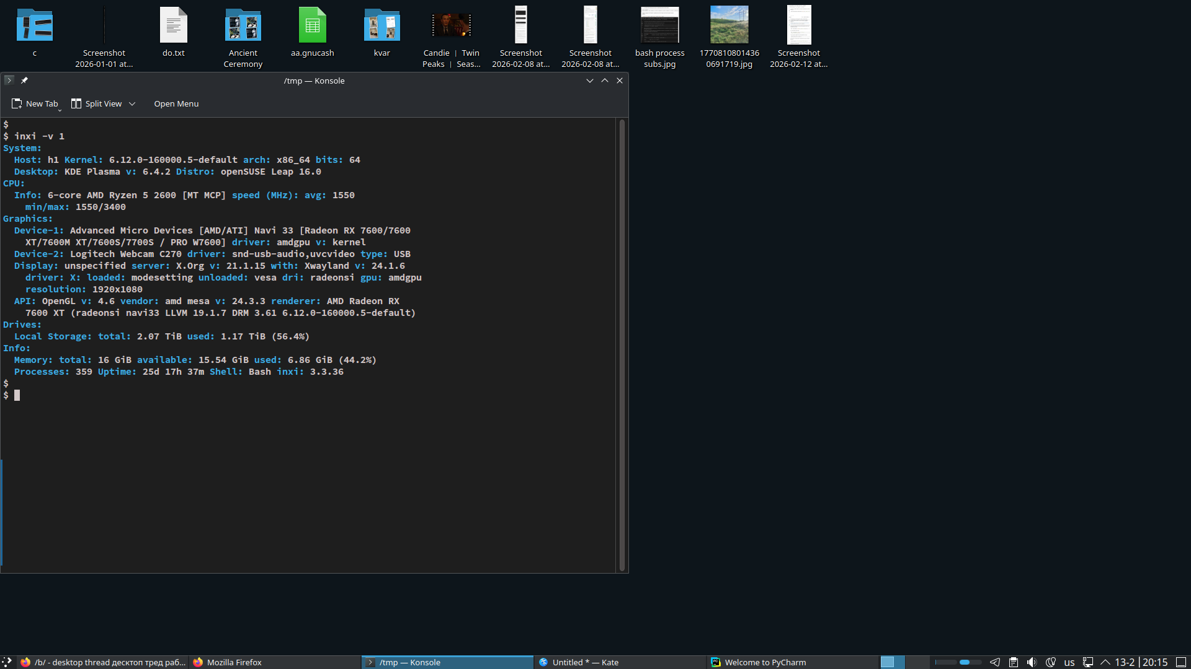Open the Konsole Open Menu item
The height and width of the screenshot is (669, 1191).
coord(176,103)
